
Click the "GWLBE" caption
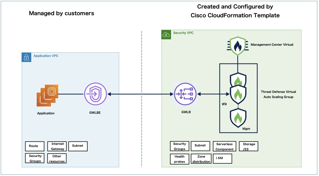(x=95, y=113)
